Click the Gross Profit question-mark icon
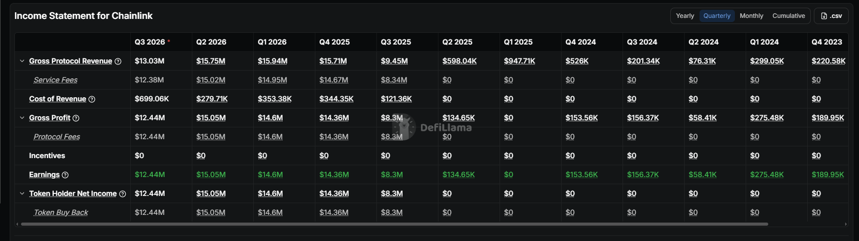 (x=76, y=118)
